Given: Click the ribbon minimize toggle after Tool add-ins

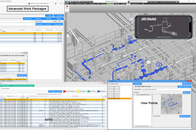Looking at the screenshot, I should [143, 4].
